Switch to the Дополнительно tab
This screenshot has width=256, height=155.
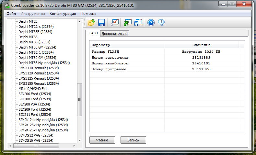point(115,34)
